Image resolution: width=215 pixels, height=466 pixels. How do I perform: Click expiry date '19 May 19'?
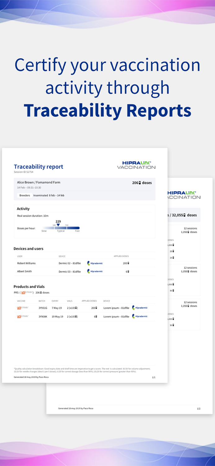tap(57, 316)
